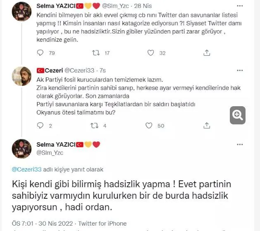The width and height of the screenshot is (260, 231).
Task: Click reply icon on Selma's first tweet
Action: click(x=40, y=53)
